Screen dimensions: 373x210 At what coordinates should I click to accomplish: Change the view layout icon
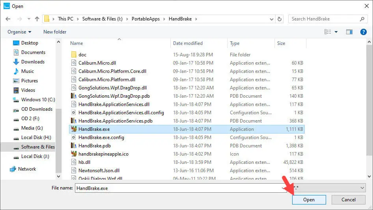[x=328, y=32]
